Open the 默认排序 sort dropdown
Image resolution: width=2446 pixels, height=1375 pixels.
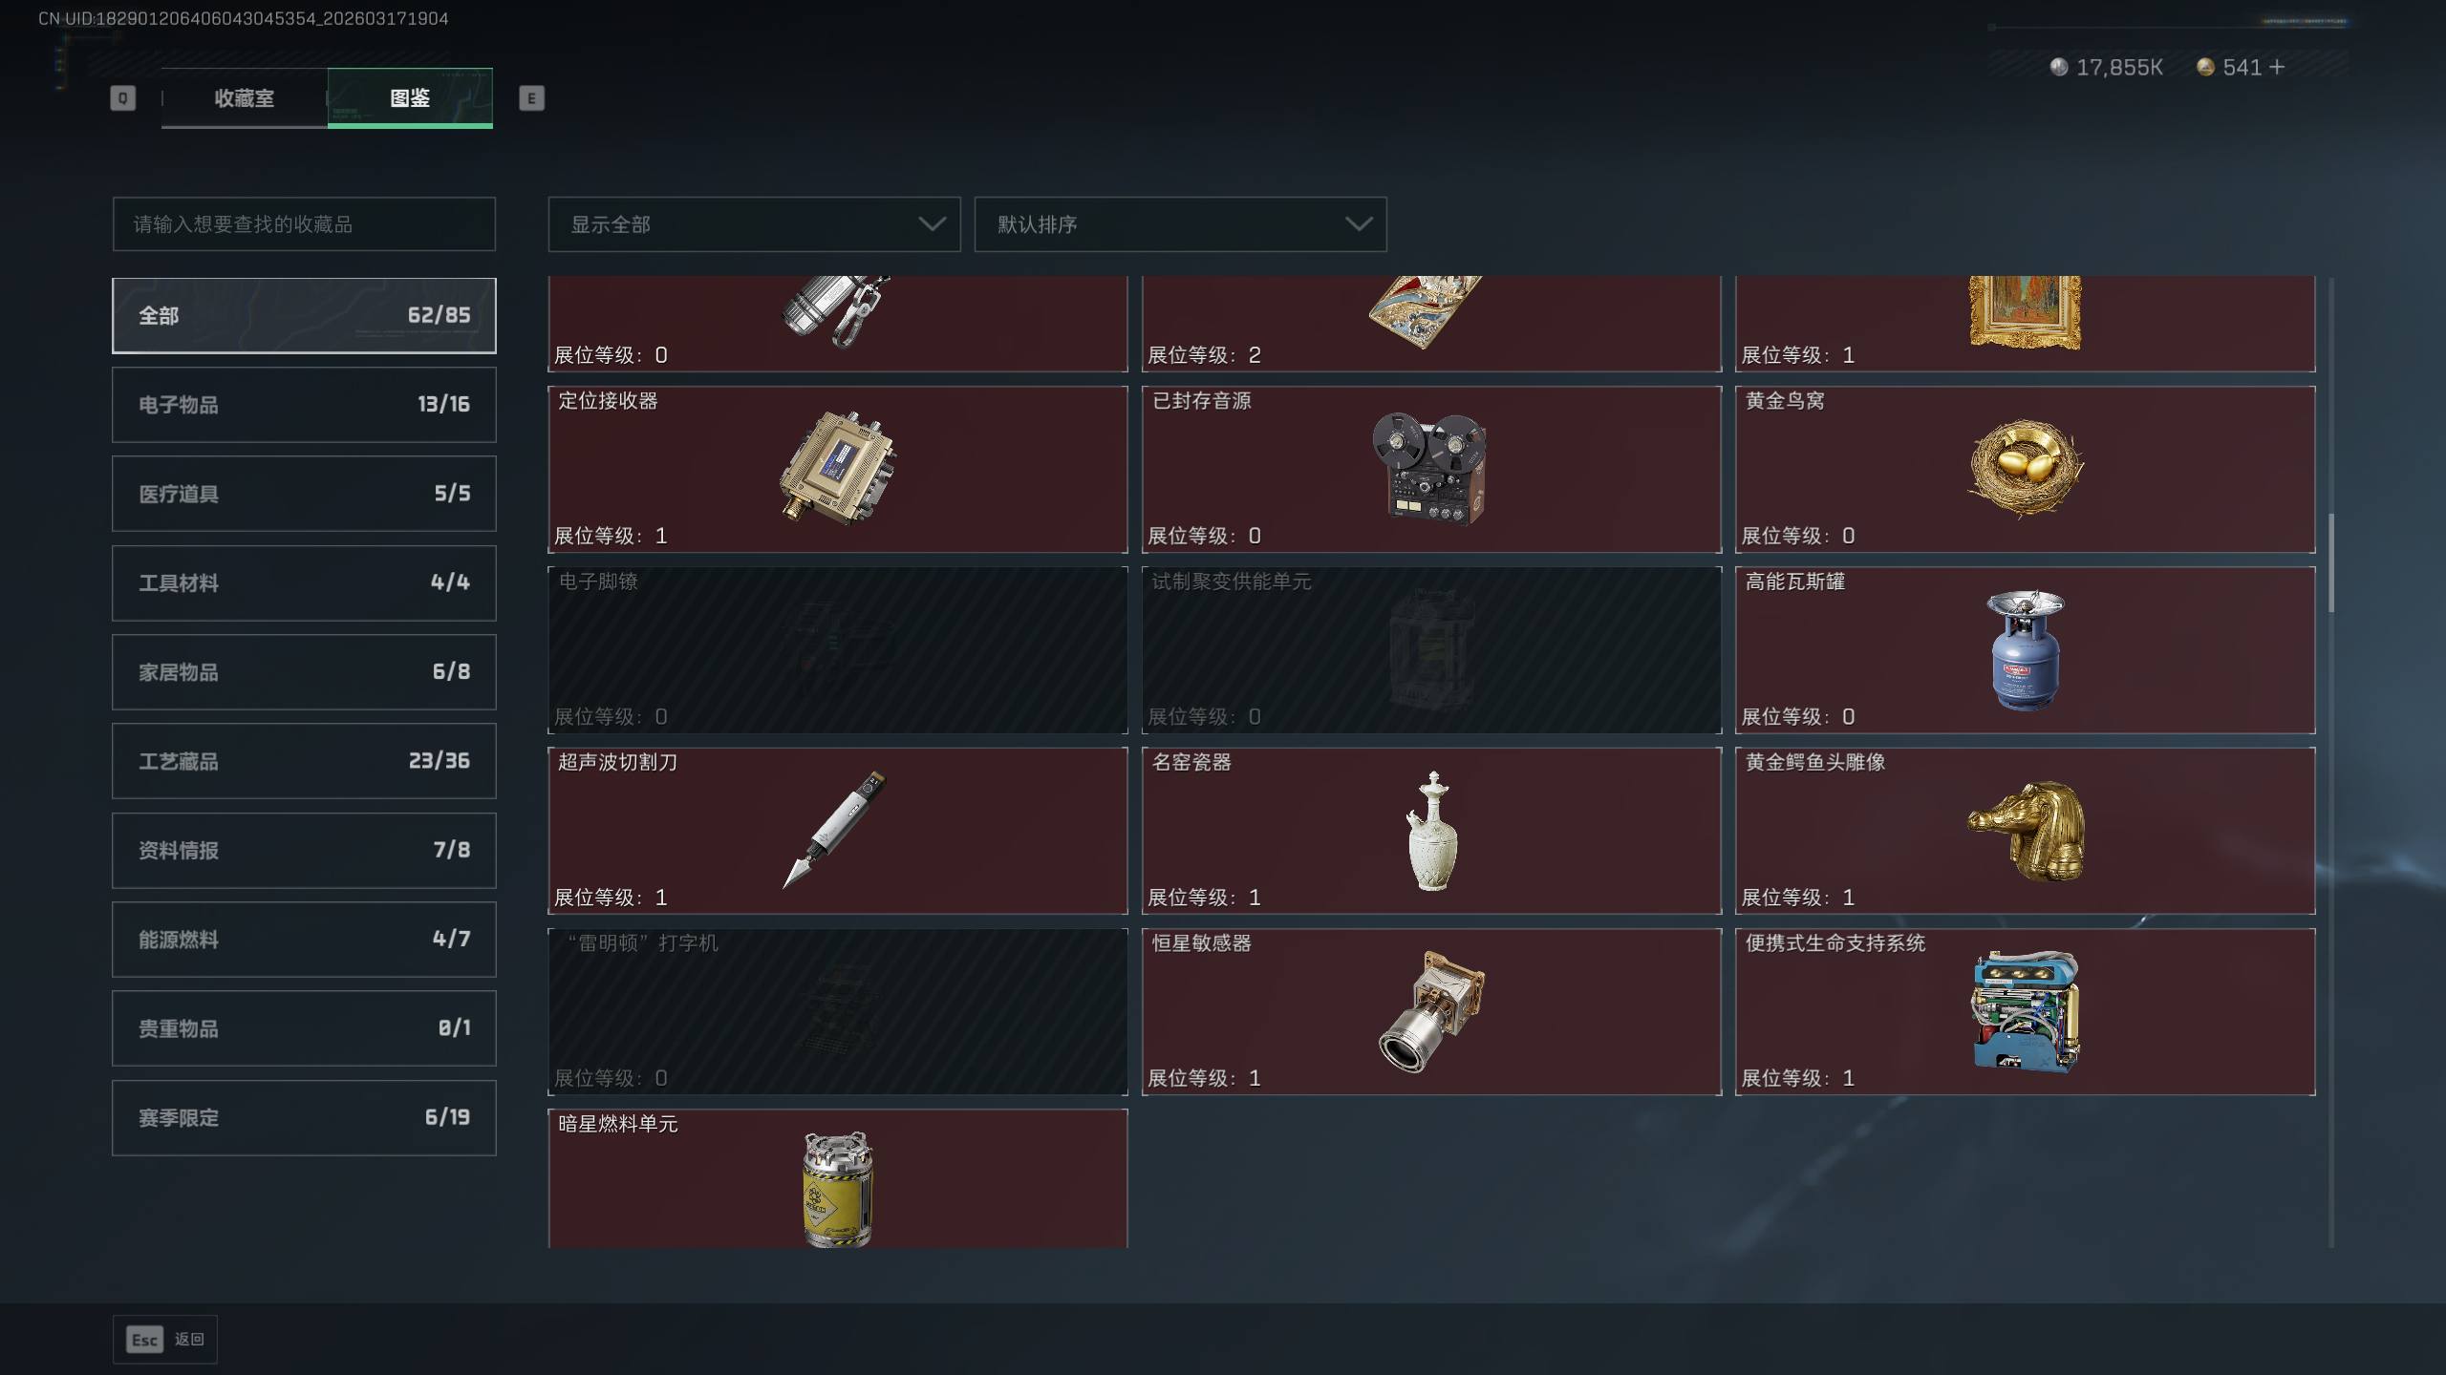1180,224
